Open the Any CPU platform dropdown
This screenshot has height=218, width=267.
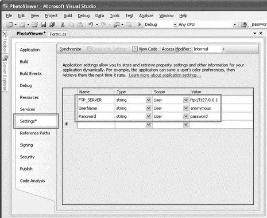[235, 25]
